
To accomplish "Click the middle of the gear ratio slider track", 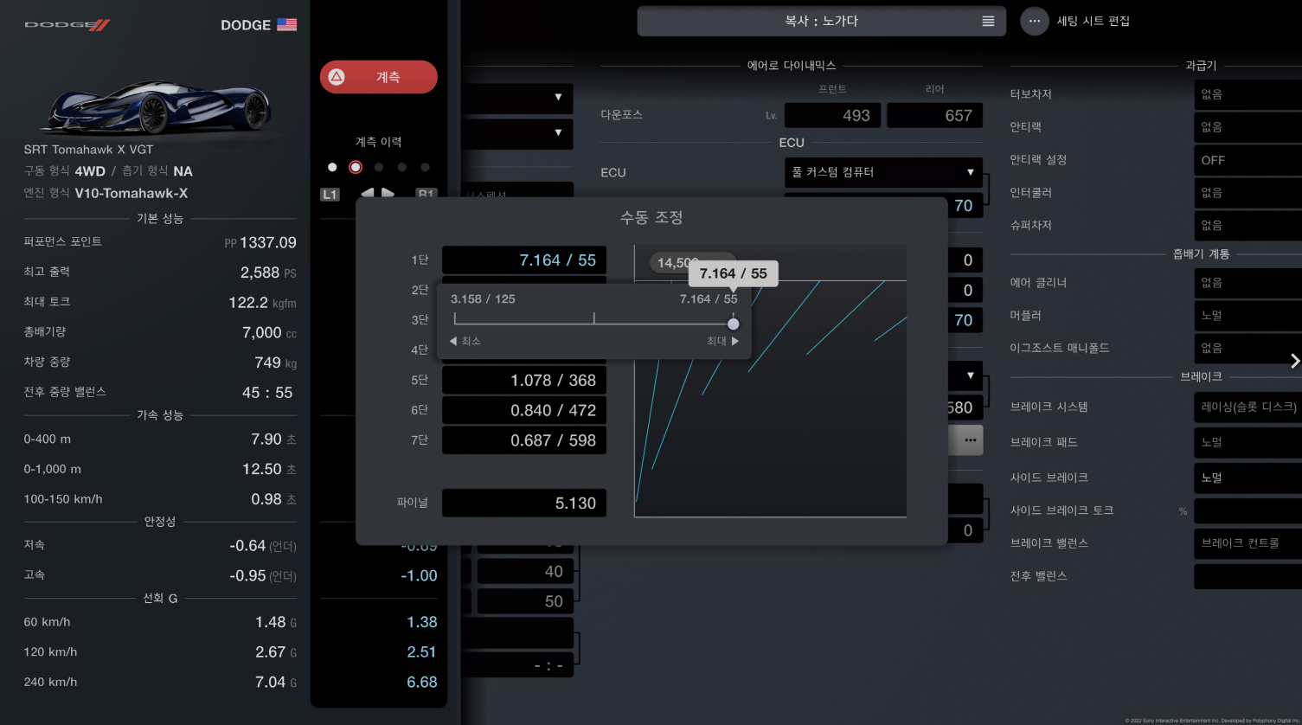I will (x=593, y=324).
